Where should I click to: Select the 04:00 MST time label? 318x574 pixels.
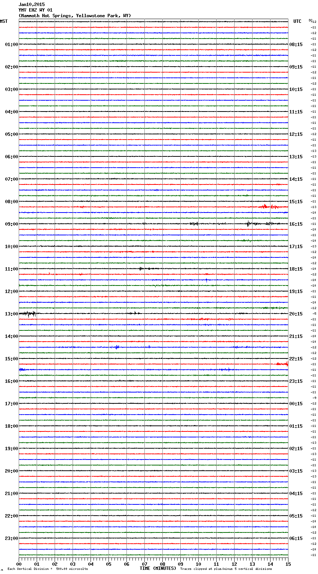(x=12, y=112)
